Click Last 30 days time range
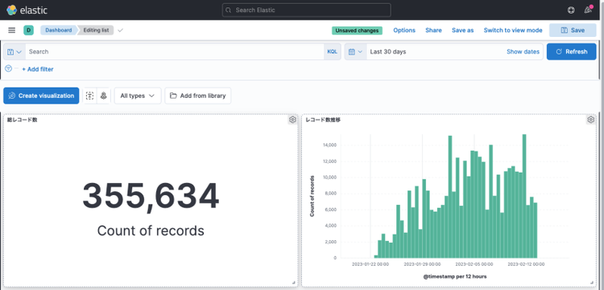The height and width of the screenshot is (290, 604). tap(388, 51)
